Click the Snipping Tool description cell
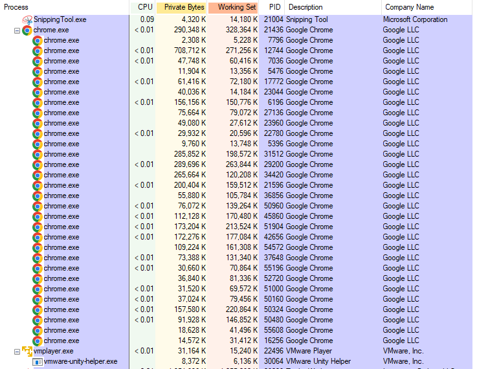Image resolution: width=488 pixels, height=369 pixels. pyautogui.click(x=307, y=19)
